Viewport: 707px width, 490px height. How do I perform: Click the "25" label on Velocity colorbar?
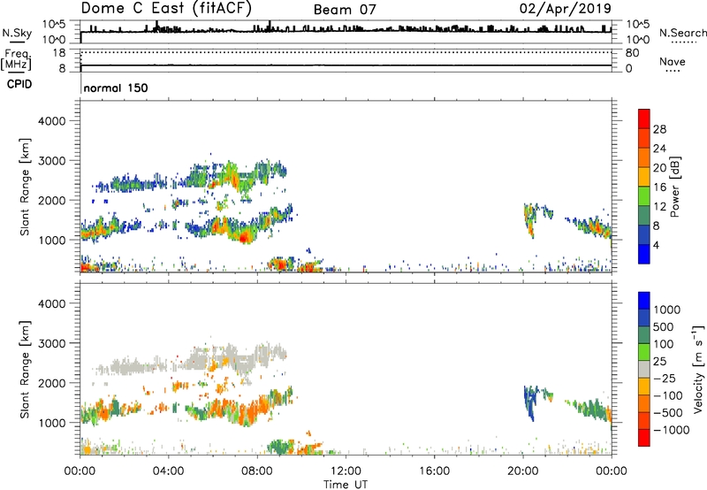[660, 362]
